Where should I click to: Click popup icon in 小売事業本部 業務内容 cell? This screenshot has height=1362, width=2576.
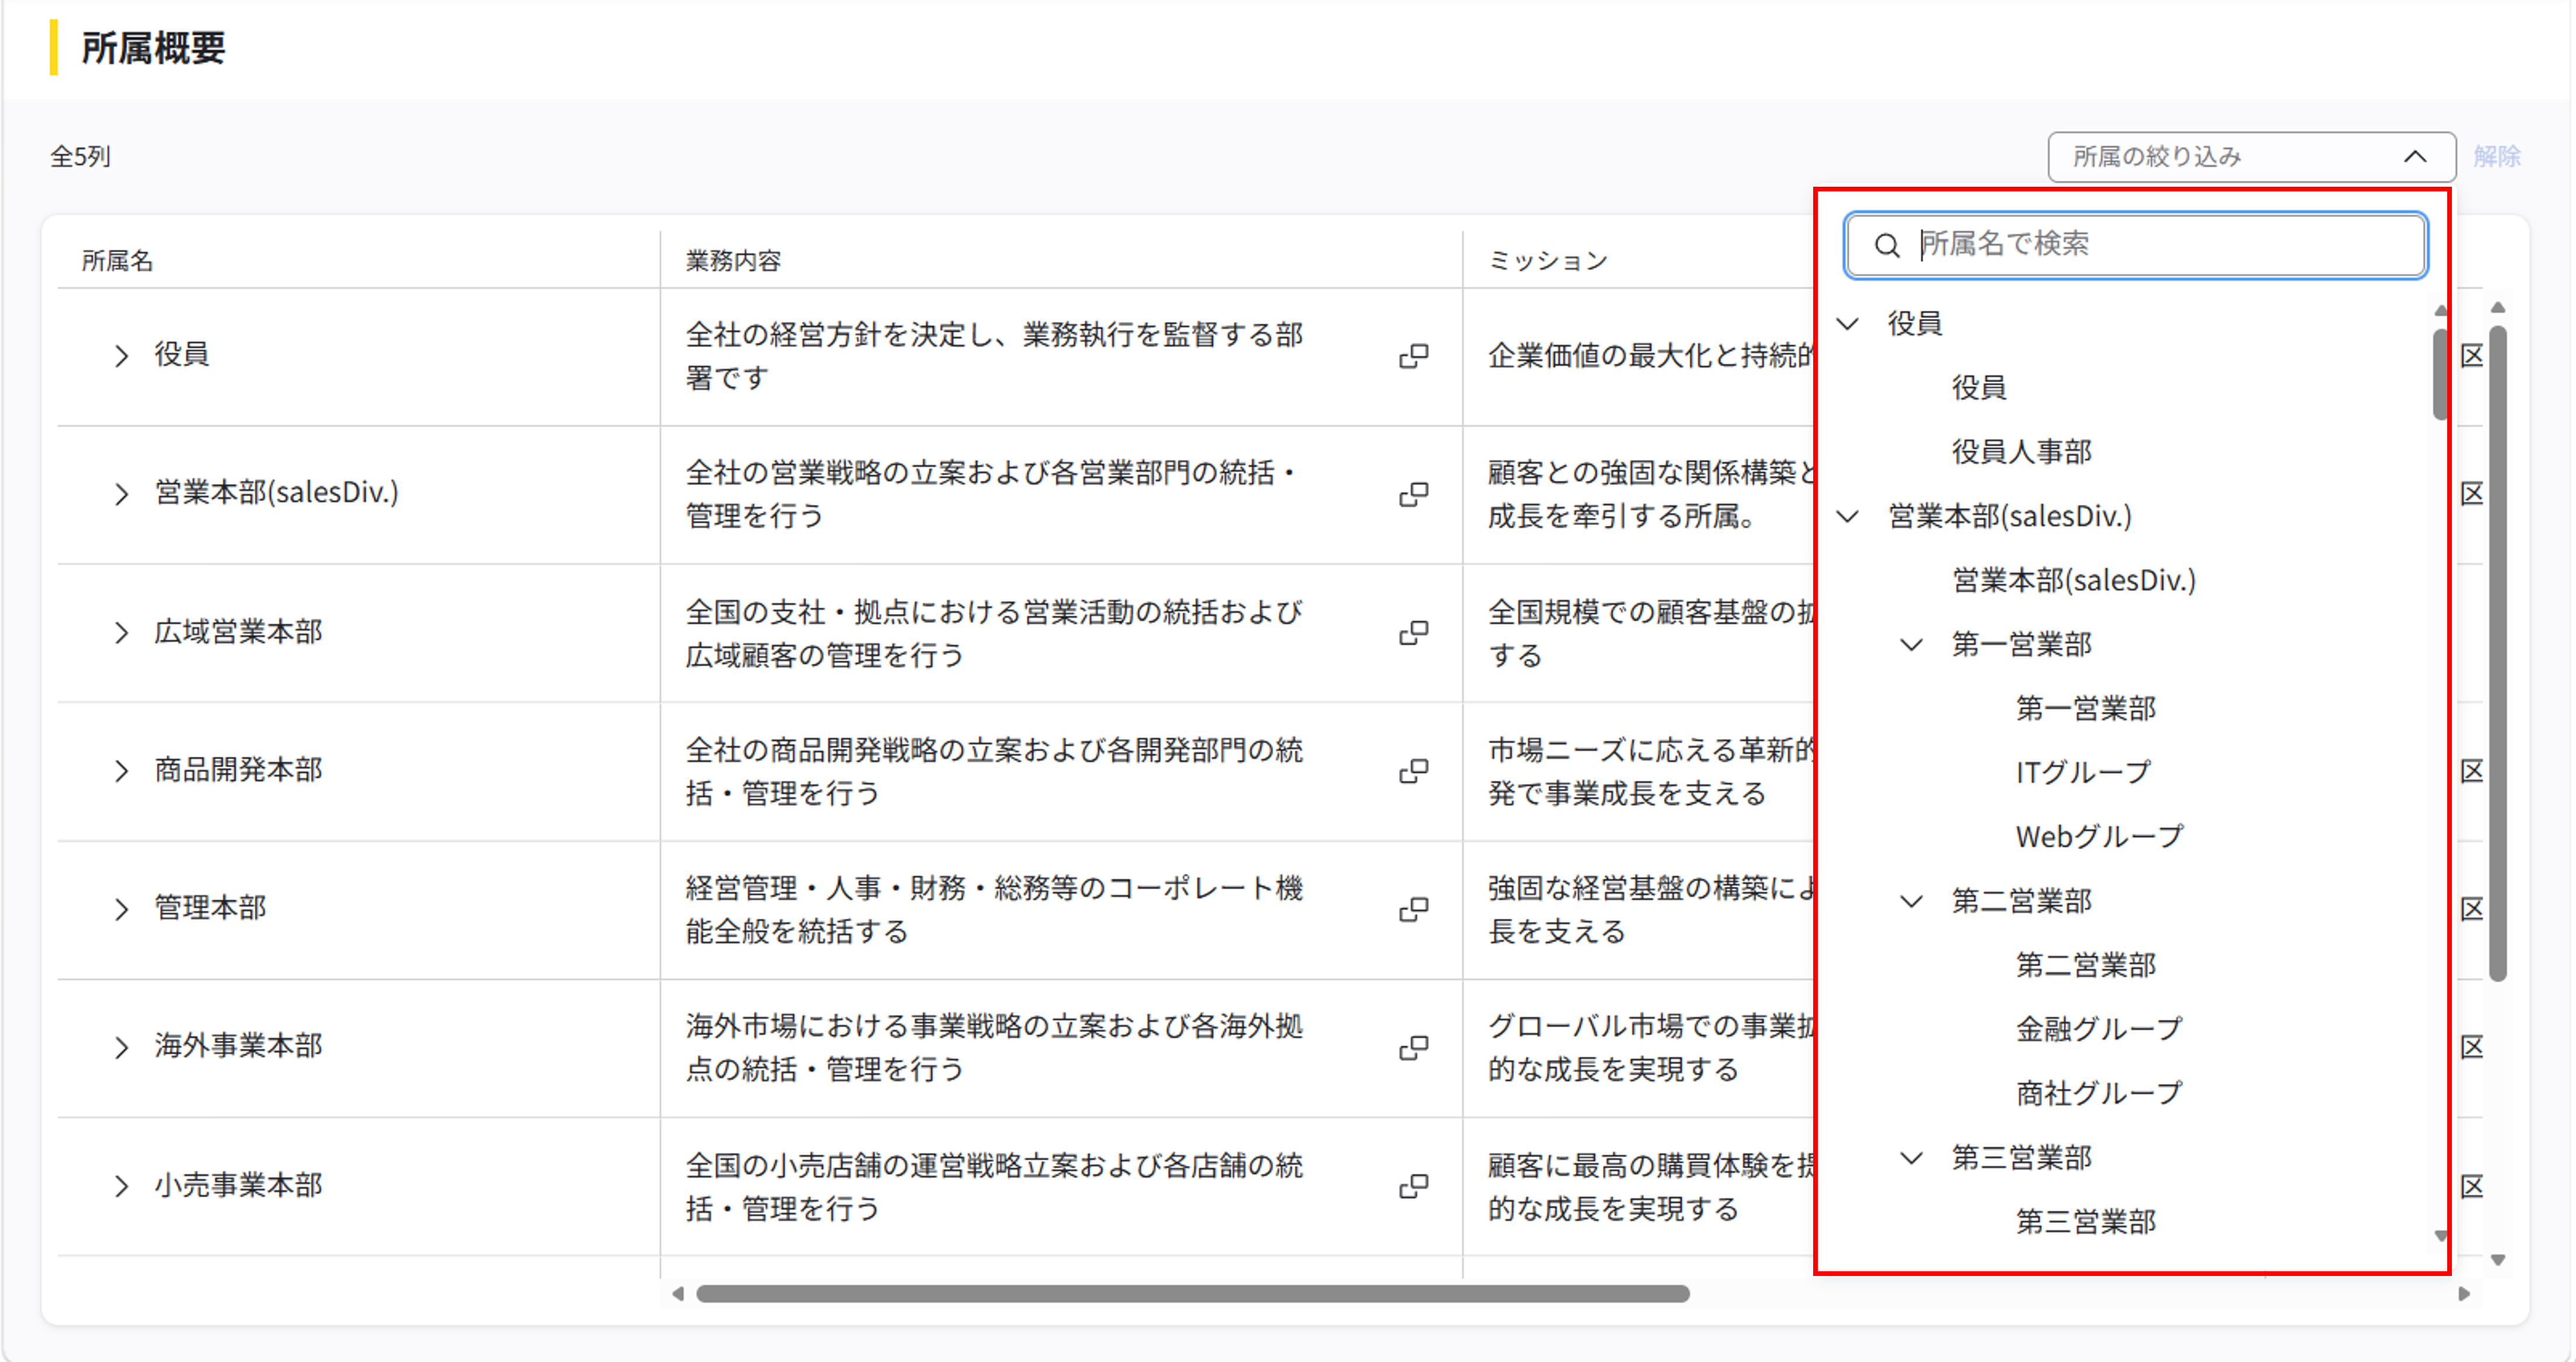pos(1413,1186)
